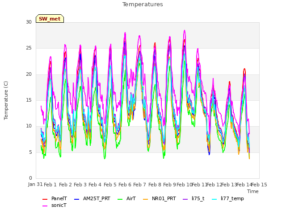The width and height of the screenshot is (286, 214).
Task: Click the magenta sonicT legend color marker
Action: point(45,206)
